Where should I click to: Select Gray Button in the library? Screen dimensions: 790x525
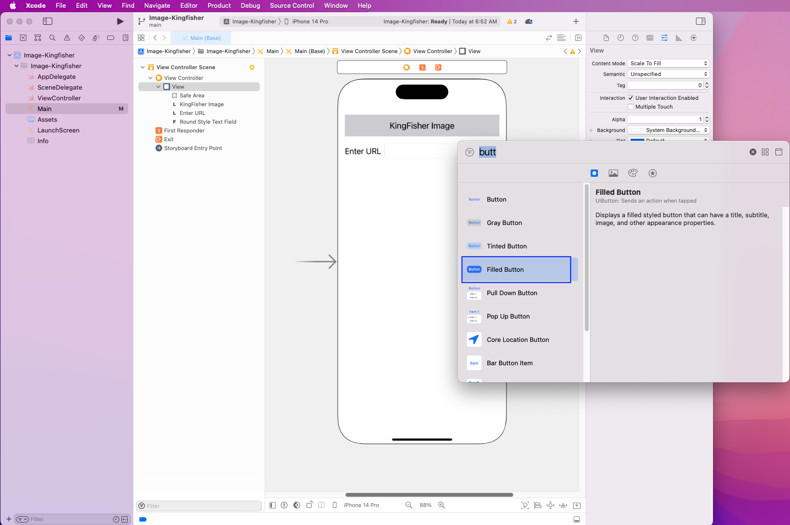(520, 223)
